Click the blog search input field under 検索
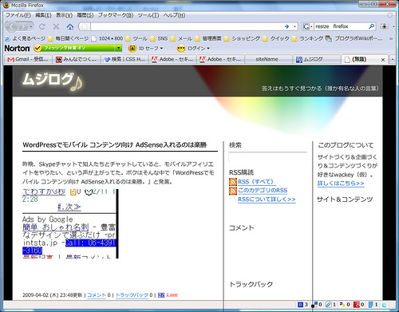The width and height of the screenshot is (399, 312). coord(267,156)
